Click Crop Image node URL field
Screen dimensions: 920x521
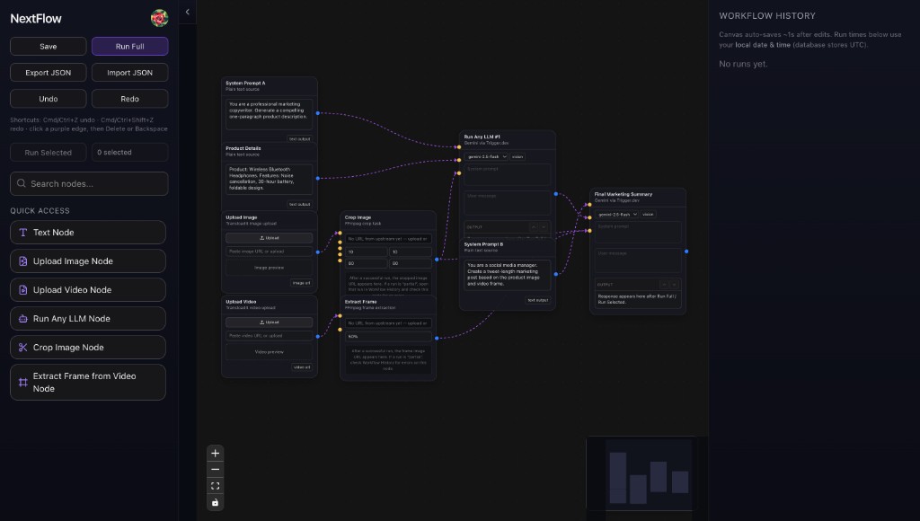coord(388,239)
